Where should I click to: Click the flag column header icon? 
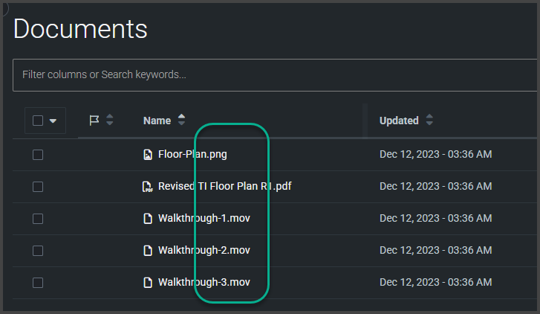[x=94, y=121]
